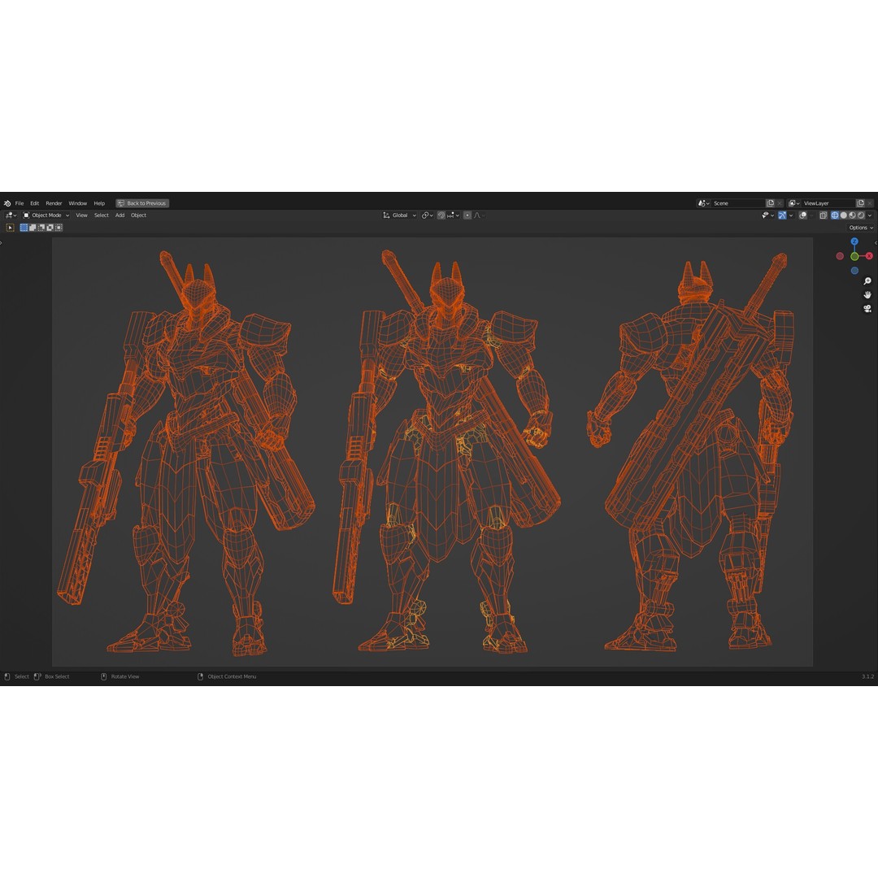Viewport: 878px width, 878px height.
Task: Toggle viewport overlays
Action: 803,215
